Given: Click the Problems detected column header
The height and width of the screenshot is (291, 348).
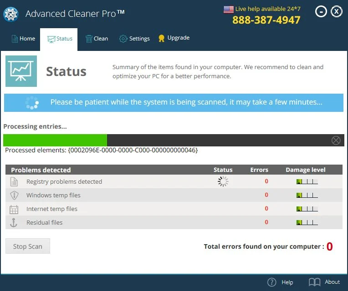Looking at the screenshot, I should (41, 170).
